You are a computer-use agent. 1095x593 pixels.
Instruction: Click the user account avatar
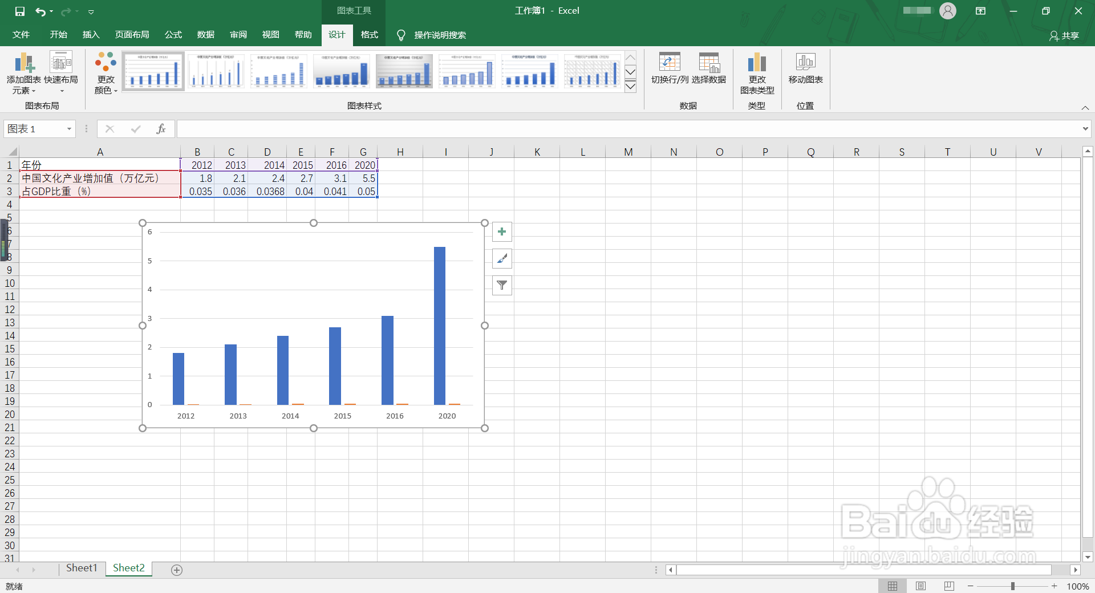point(948,11)
